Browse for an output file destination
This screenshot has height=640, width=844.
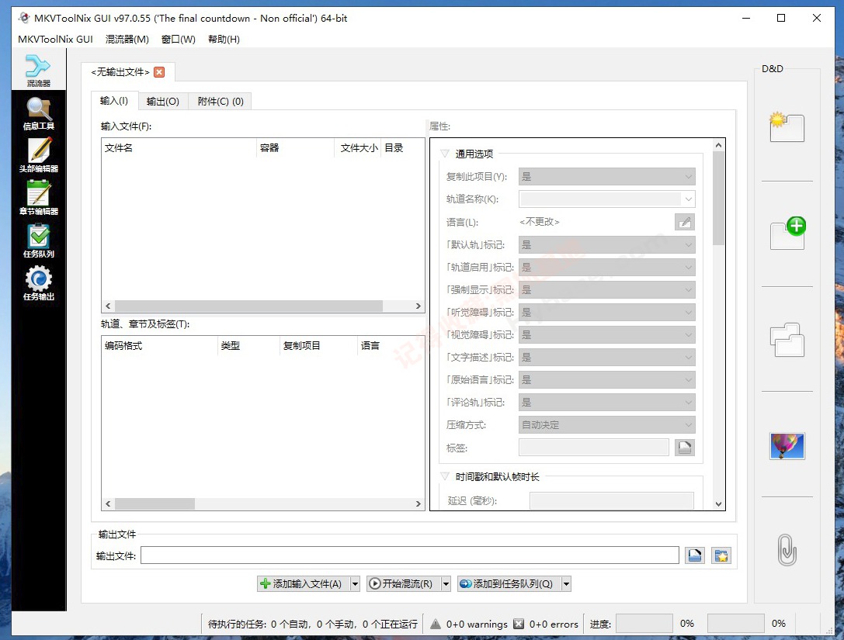tap(694, 555)
